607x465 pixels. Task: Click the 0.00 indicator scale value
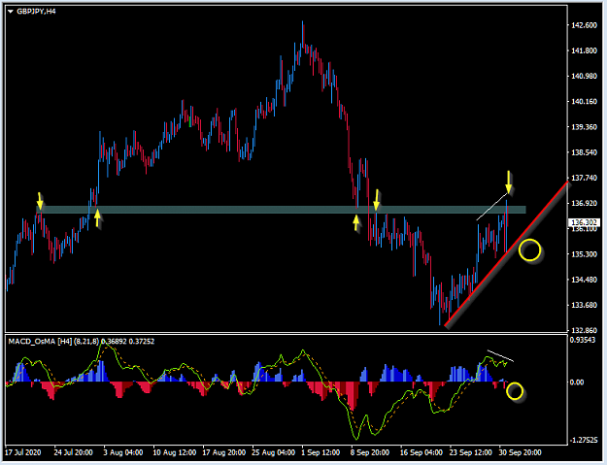(577, 382)
